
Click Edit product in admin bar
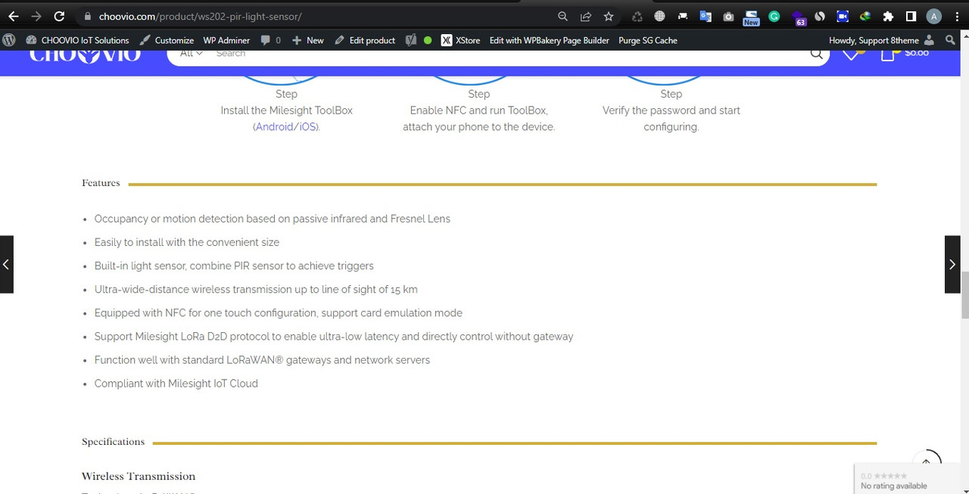pyautogui.click(x=365, y=40)
